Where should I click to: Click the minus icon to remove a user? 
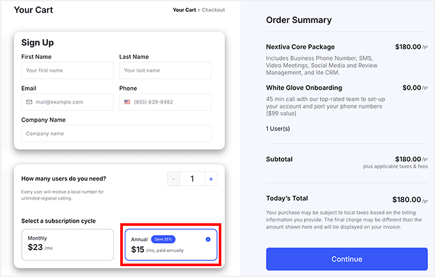[173, 179]
